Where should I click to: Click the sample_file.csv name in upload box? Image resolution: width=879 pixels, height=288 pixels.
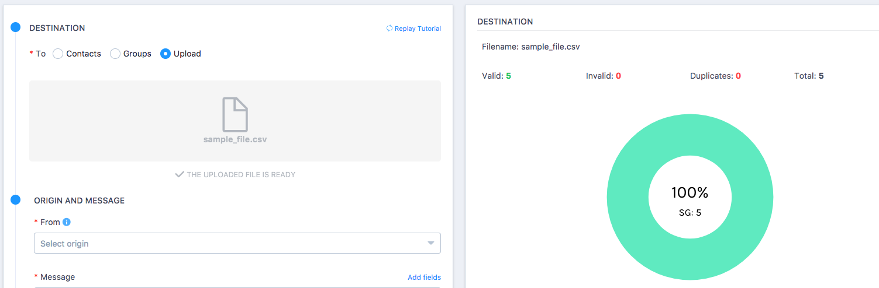point(235,139)
